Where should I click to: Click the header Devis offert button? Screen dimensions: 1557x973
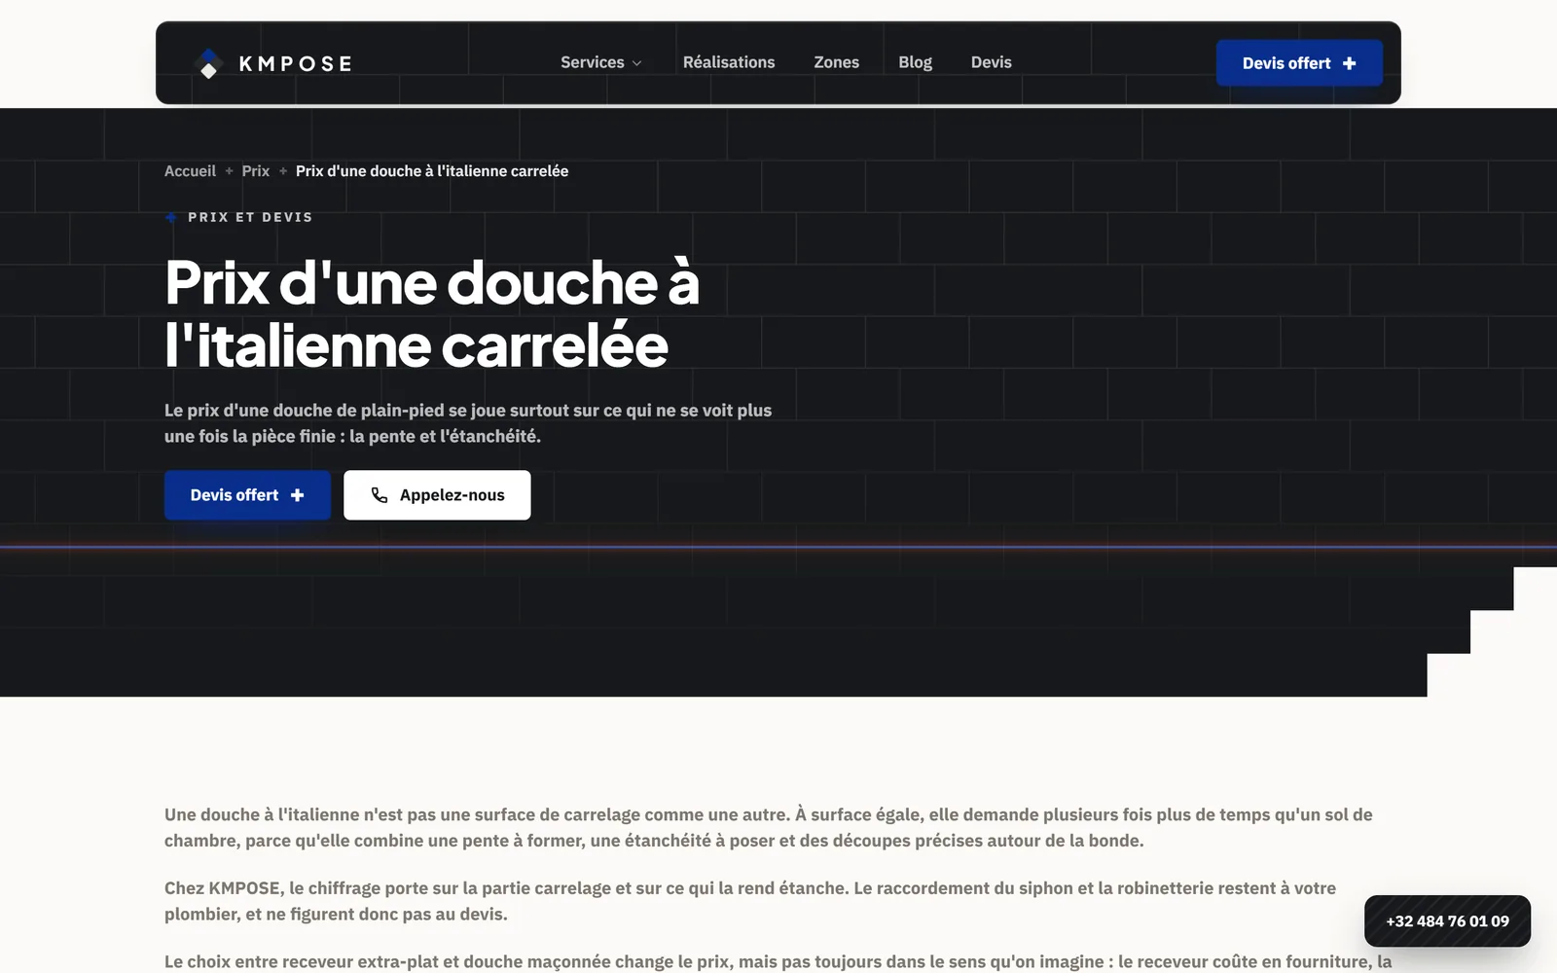click(1299, 63)
